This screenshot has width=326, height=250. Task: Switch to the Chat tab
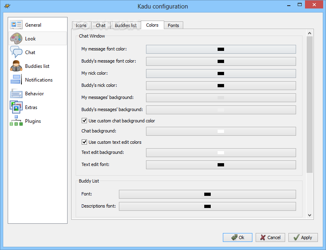tap(101, 25)
